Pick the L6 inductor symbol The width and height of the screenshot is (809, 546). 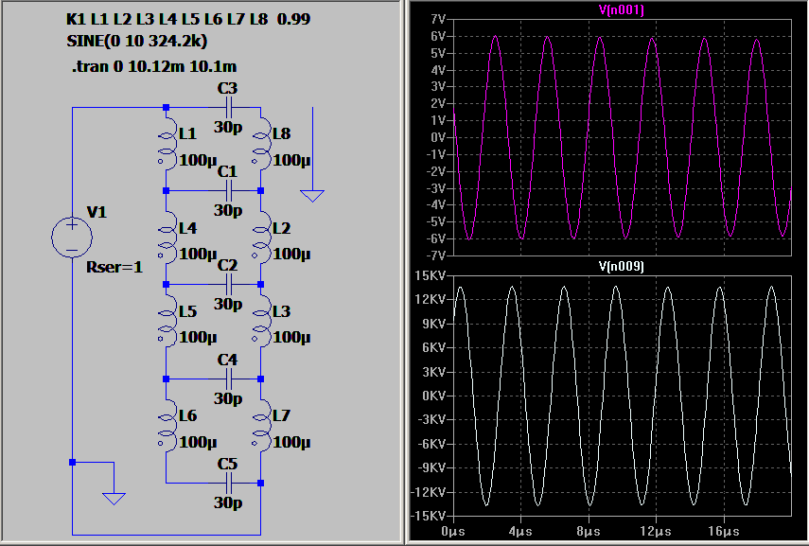[x=167, y=425]
